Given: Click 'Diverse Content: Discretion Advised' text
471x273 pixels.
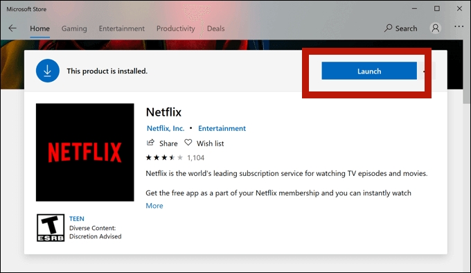Looking at the screenshot, I should pyautogui.click(x=95, y=232).
